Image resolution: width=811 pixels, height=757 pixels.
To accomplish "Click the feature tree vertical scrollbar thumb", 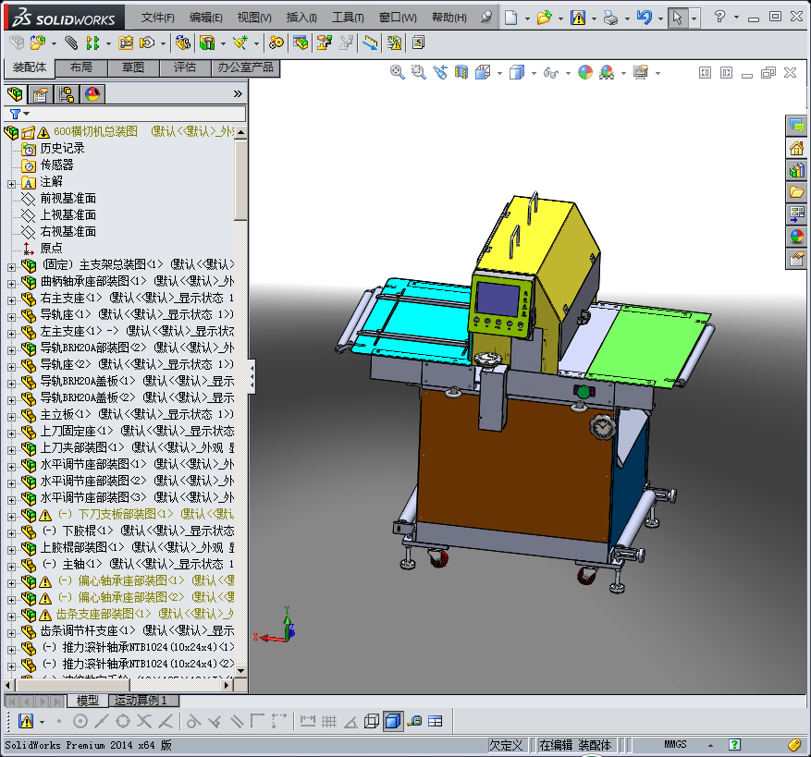I will tap(240, 180).
